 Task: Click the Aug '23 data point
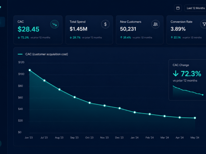click(59, 90)
